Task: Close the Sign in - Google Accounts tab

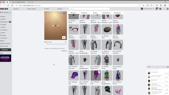Action: pyautogui.click(x=29, y=2)
